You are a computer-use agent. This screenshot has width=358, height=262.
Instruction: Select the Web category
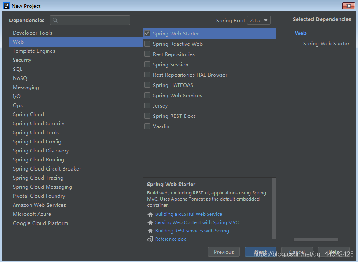pos(76,42)
